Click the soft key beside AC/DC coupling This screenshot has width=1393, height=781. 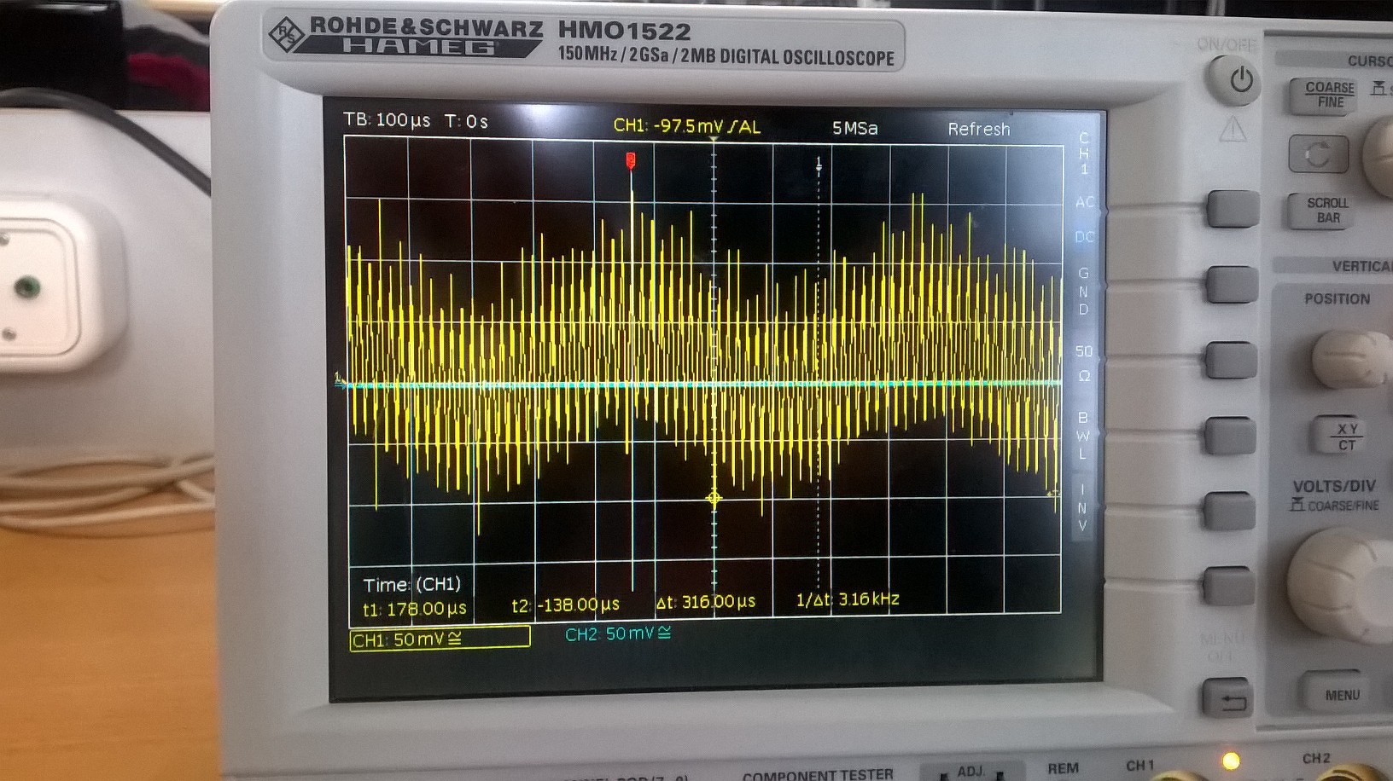1232,210
